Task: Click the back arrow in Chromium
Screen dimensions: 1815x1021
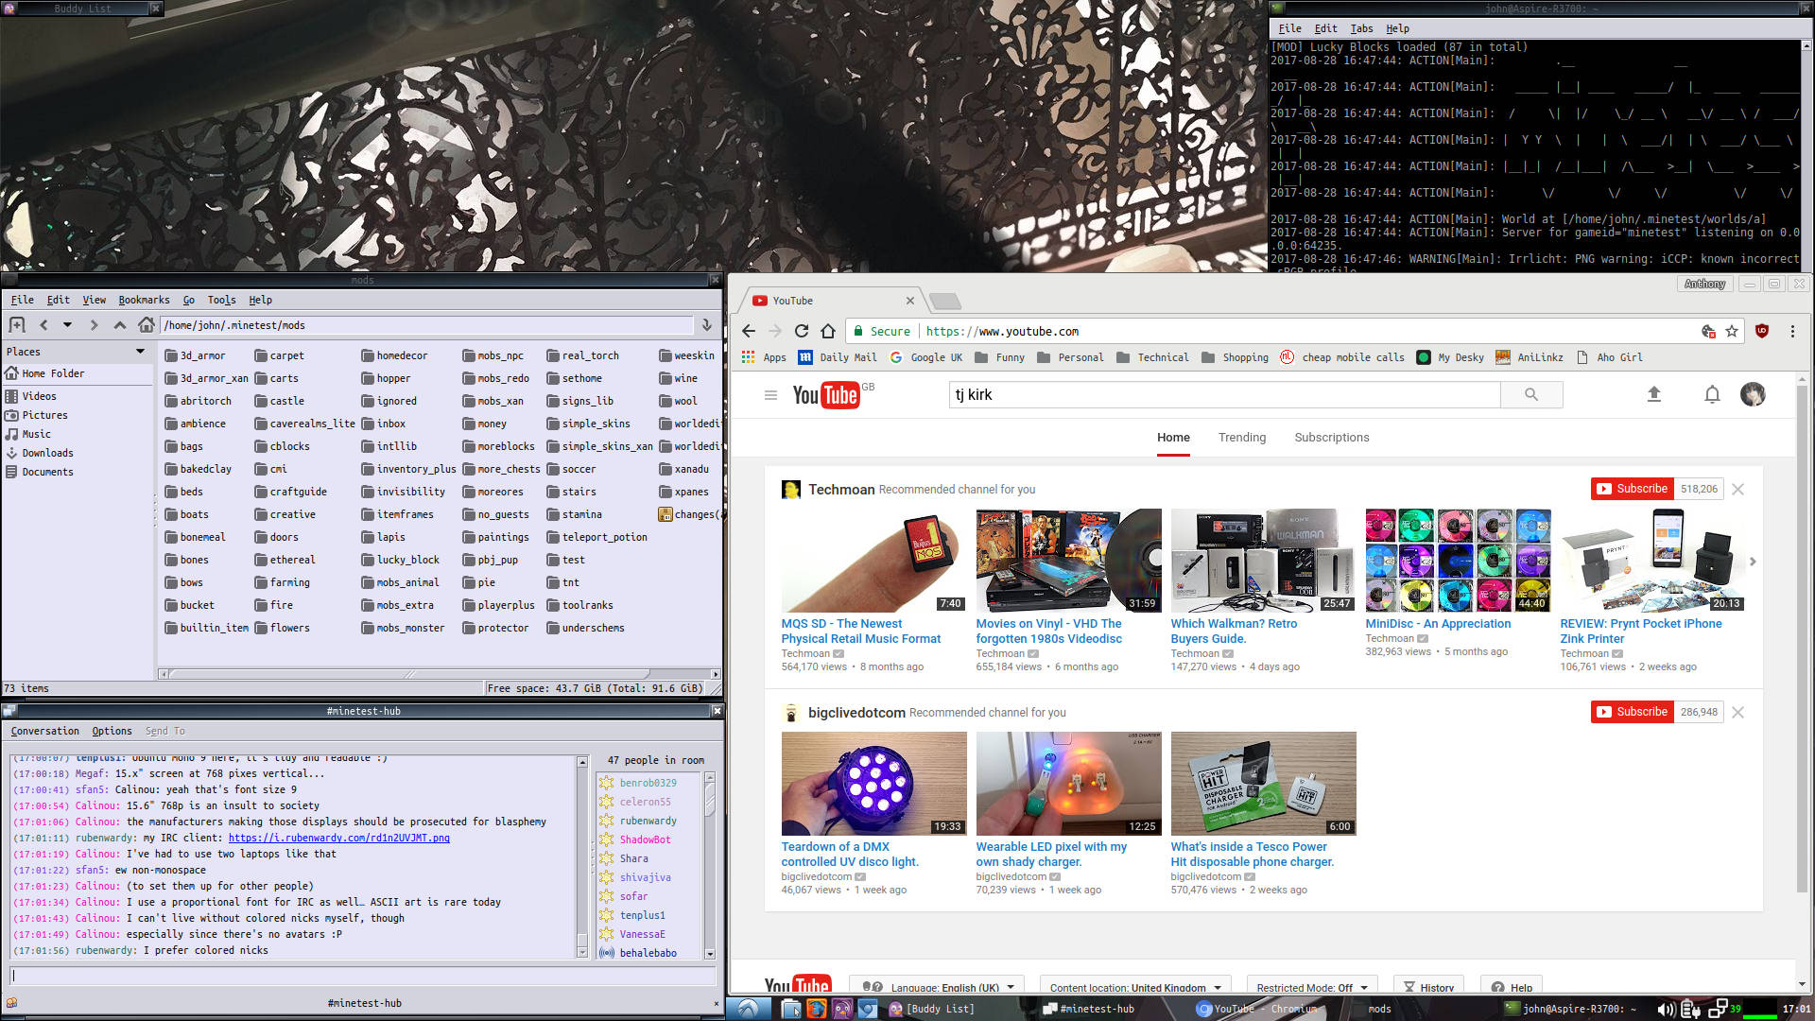Action: pyautogui.click(x=749, y=331)
